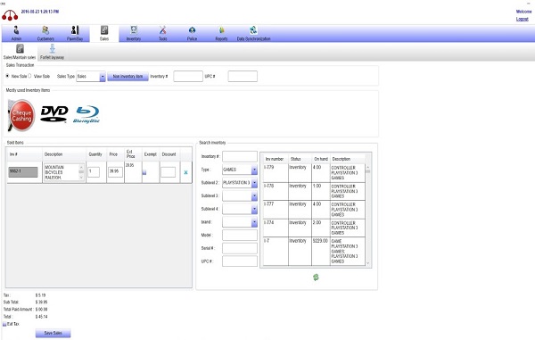
Task: Remove sold item with the X icon
Action: click(x=185, y=172)
